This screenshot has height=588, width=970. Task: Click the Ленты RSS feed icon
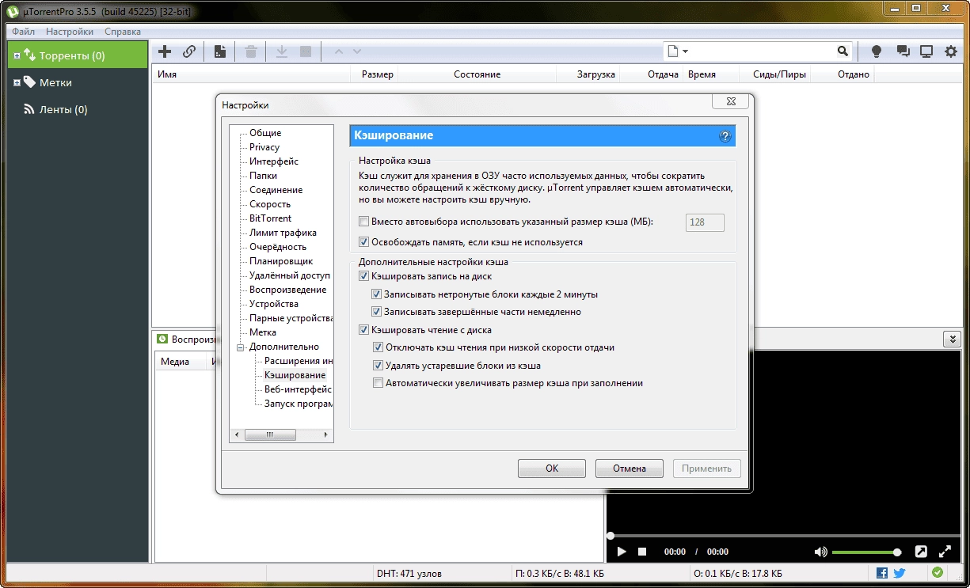click(29, 109)
